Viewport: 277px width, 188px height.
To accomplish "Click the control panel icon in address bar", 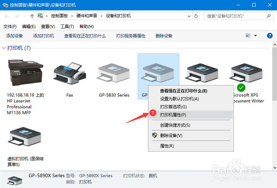I will (41, 16).
